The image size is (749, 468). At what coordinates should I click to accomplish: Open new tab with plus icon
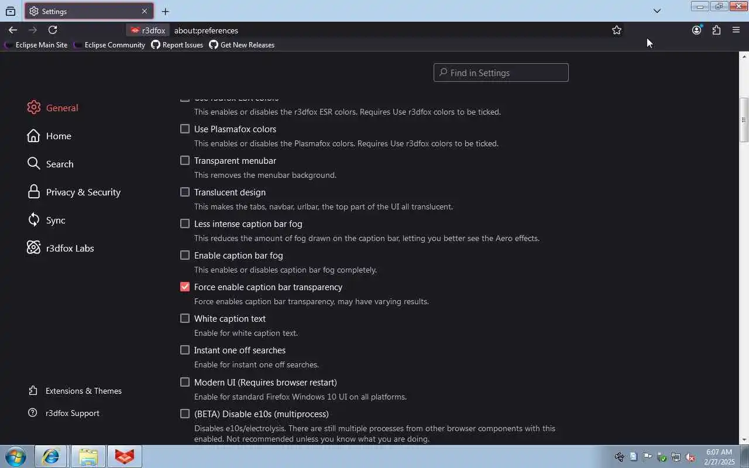click(x=165, y=11)
